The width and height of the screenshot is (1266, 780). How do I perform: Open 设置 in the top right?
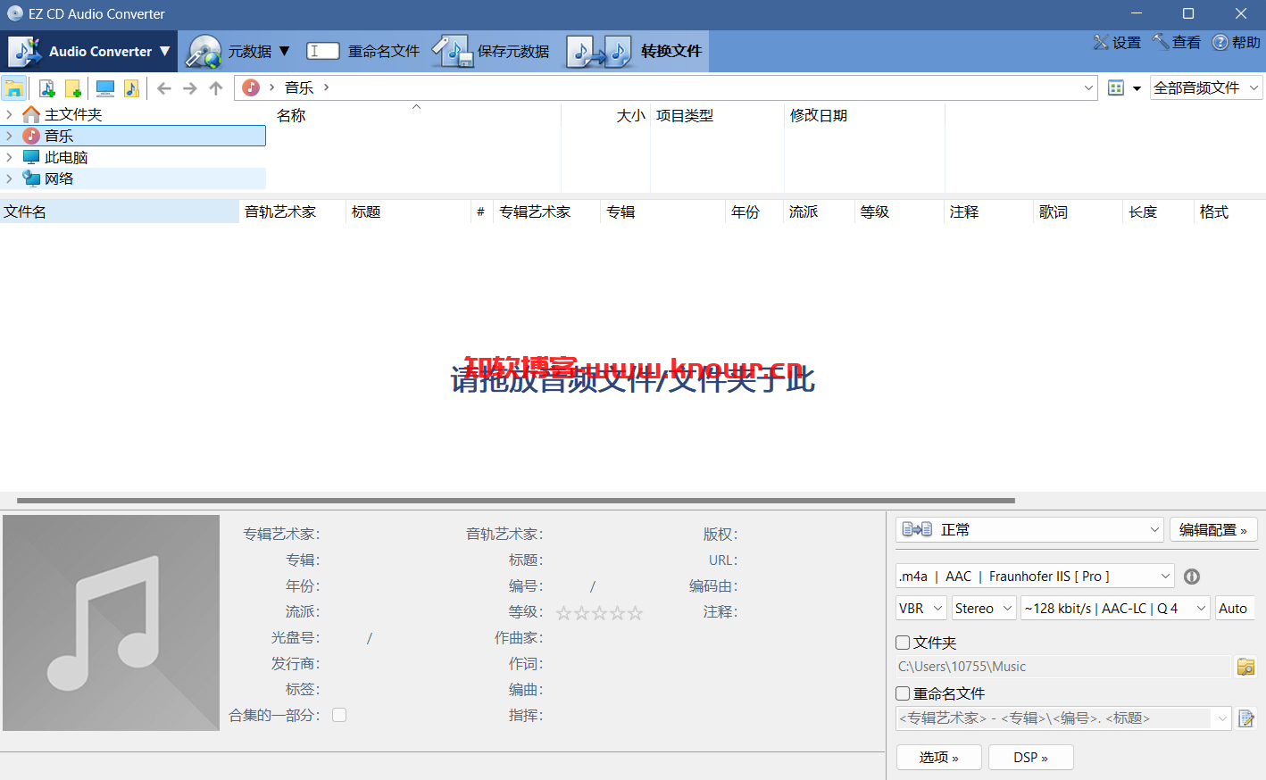[1117, 42]
